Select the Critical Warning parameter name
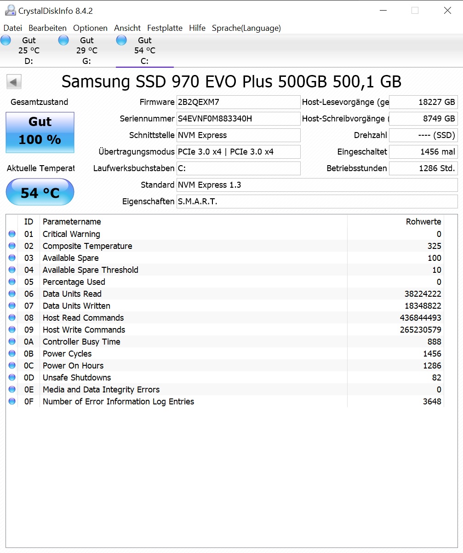The height and width of the screenshot is (553, 463). tap(71, 234)
